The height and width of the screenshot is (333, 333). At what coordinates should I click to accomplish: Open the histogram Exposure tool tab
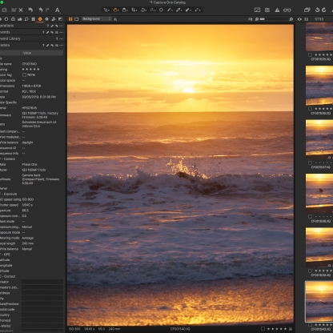tap(20, 19)
